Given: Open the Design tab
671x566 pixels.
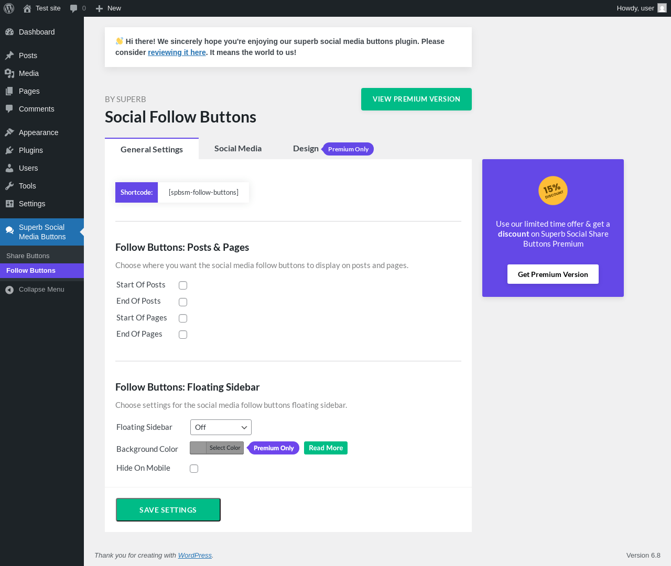Looking at the screenshot, I should tap(306, 149).
